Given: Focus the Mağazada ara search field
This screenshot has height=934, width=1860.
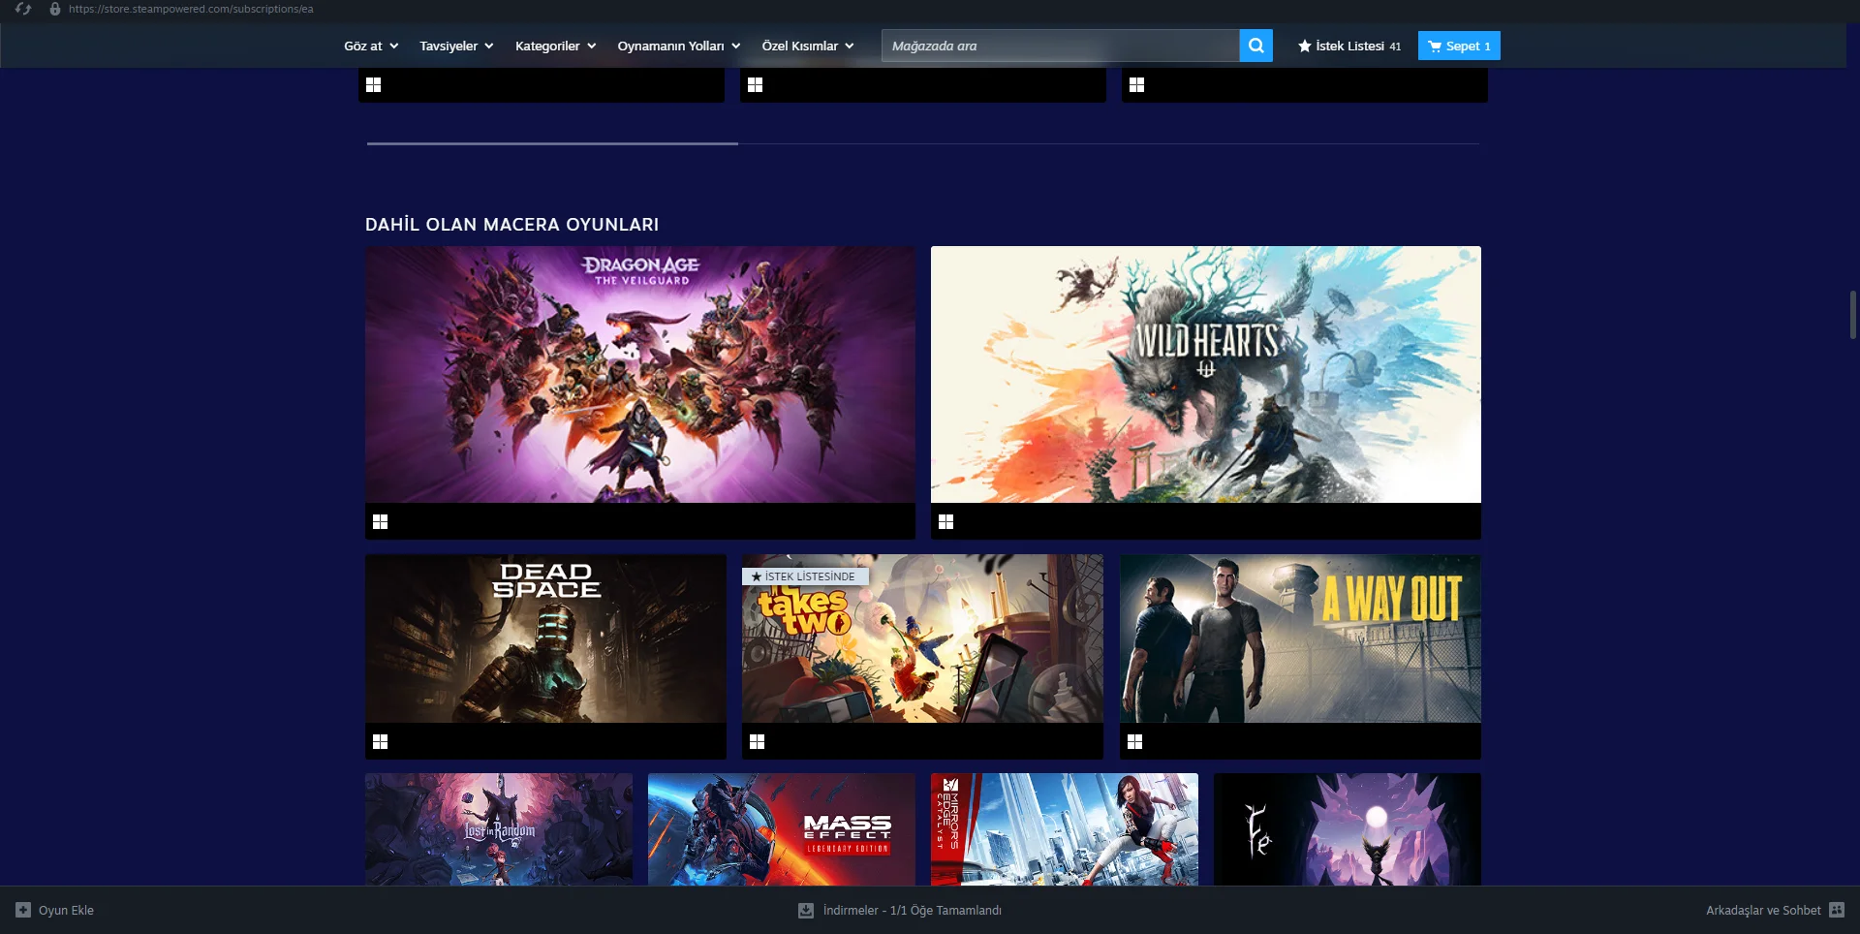Looking at the screenshot, I should click(x=1061, y=46).
